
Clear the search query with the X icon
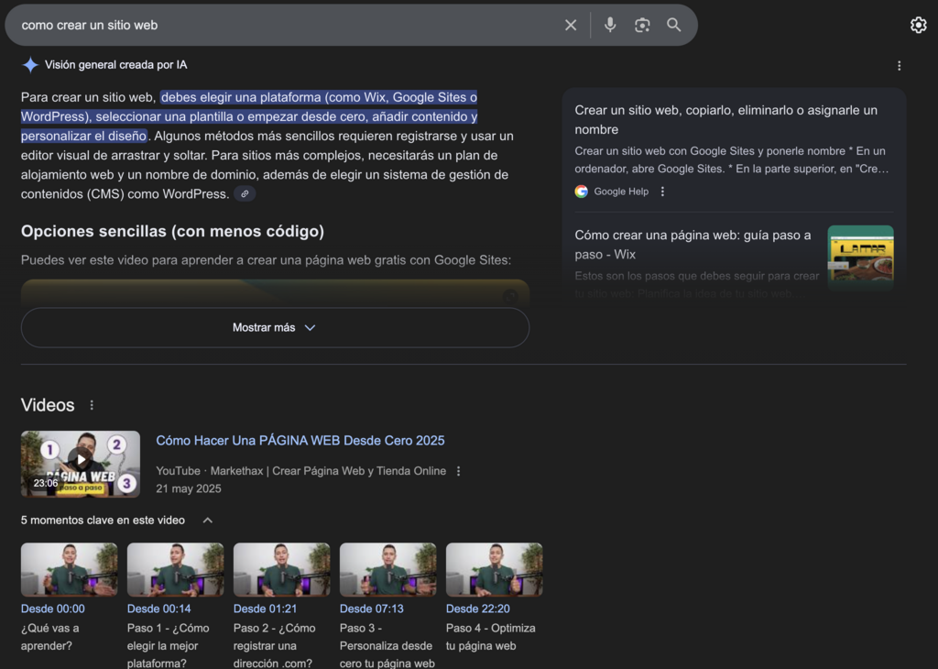click(x=571, y=25)
